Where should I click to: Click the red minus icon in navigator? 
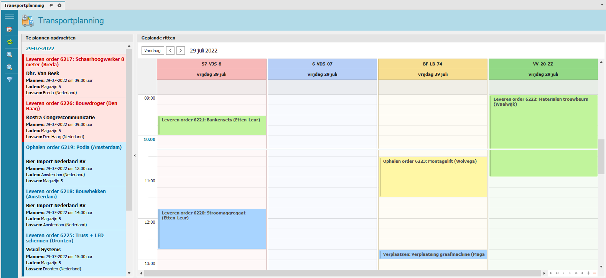tap(594, 273)
